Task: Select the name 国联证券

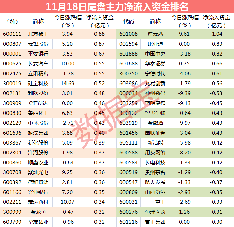Action: pyautogui.click(x=155, y=133)
